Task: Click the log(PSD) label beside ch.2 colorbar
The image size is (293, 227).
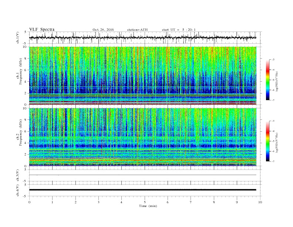Action: pos(277,142)
